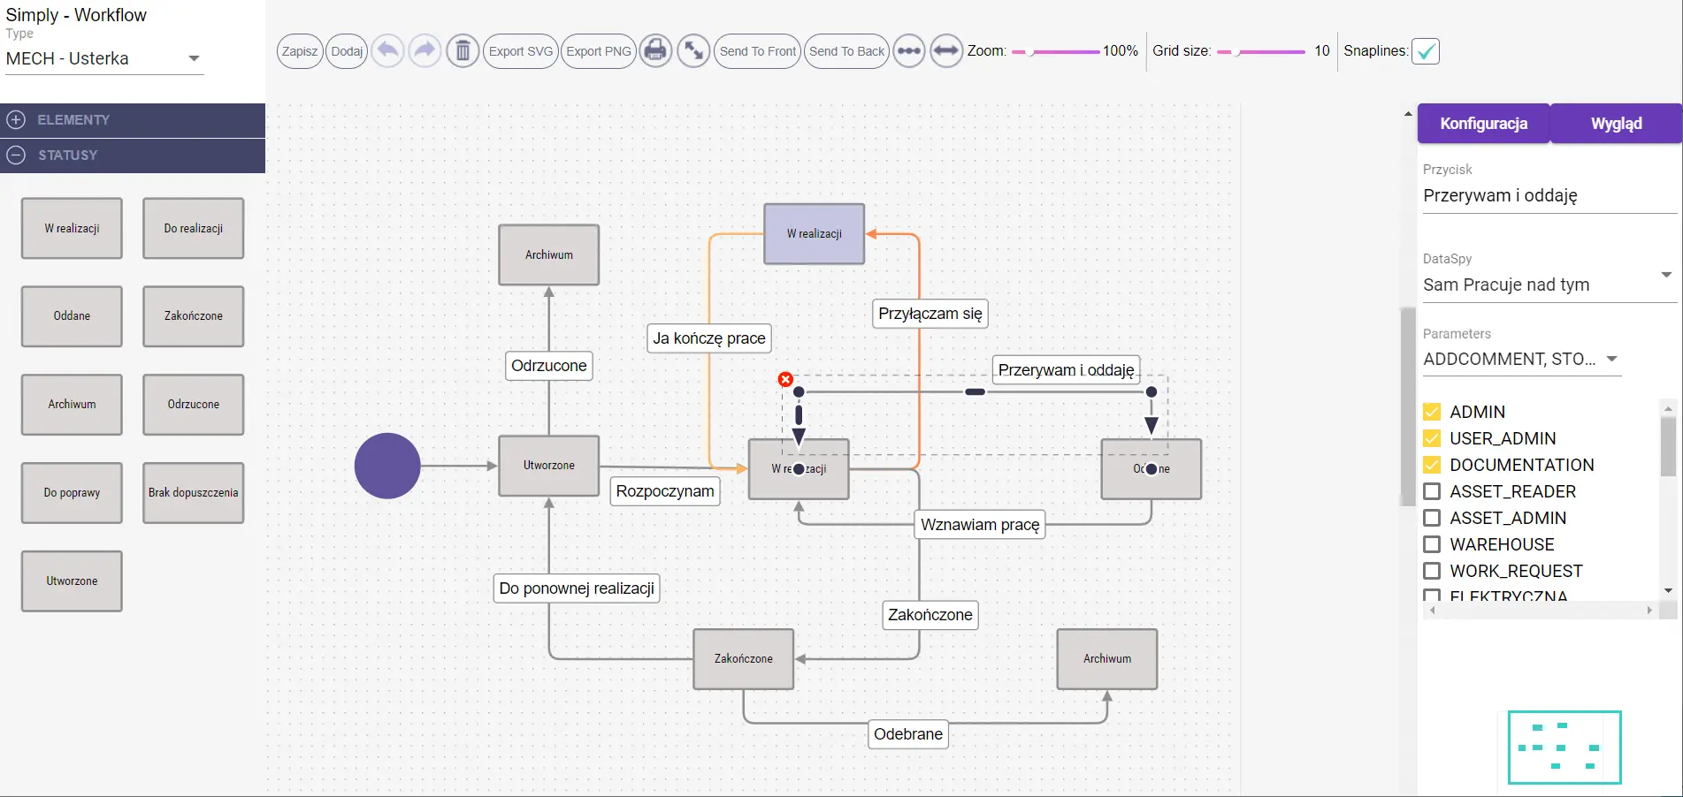Viewport: 1683px width, 797px height.
Task: Select the trash delete icon
Action: tap(463, 51)
